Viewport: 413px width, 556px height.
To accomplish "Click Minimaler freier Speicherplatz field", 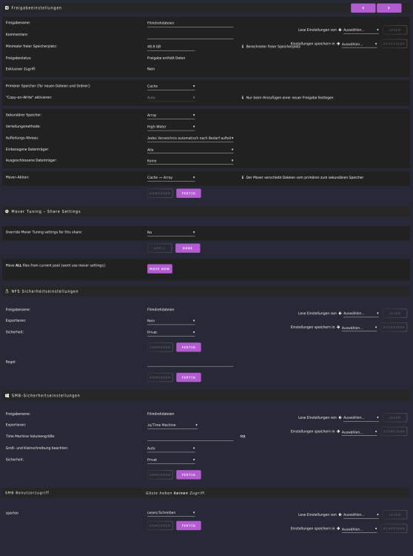I will pos(171,47).
